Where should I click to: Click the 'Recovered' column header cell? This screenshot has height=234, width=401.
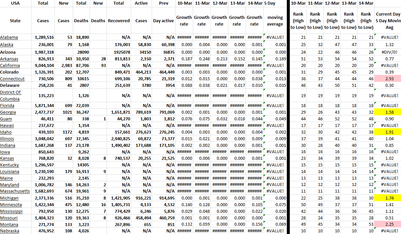pos(119,21)
